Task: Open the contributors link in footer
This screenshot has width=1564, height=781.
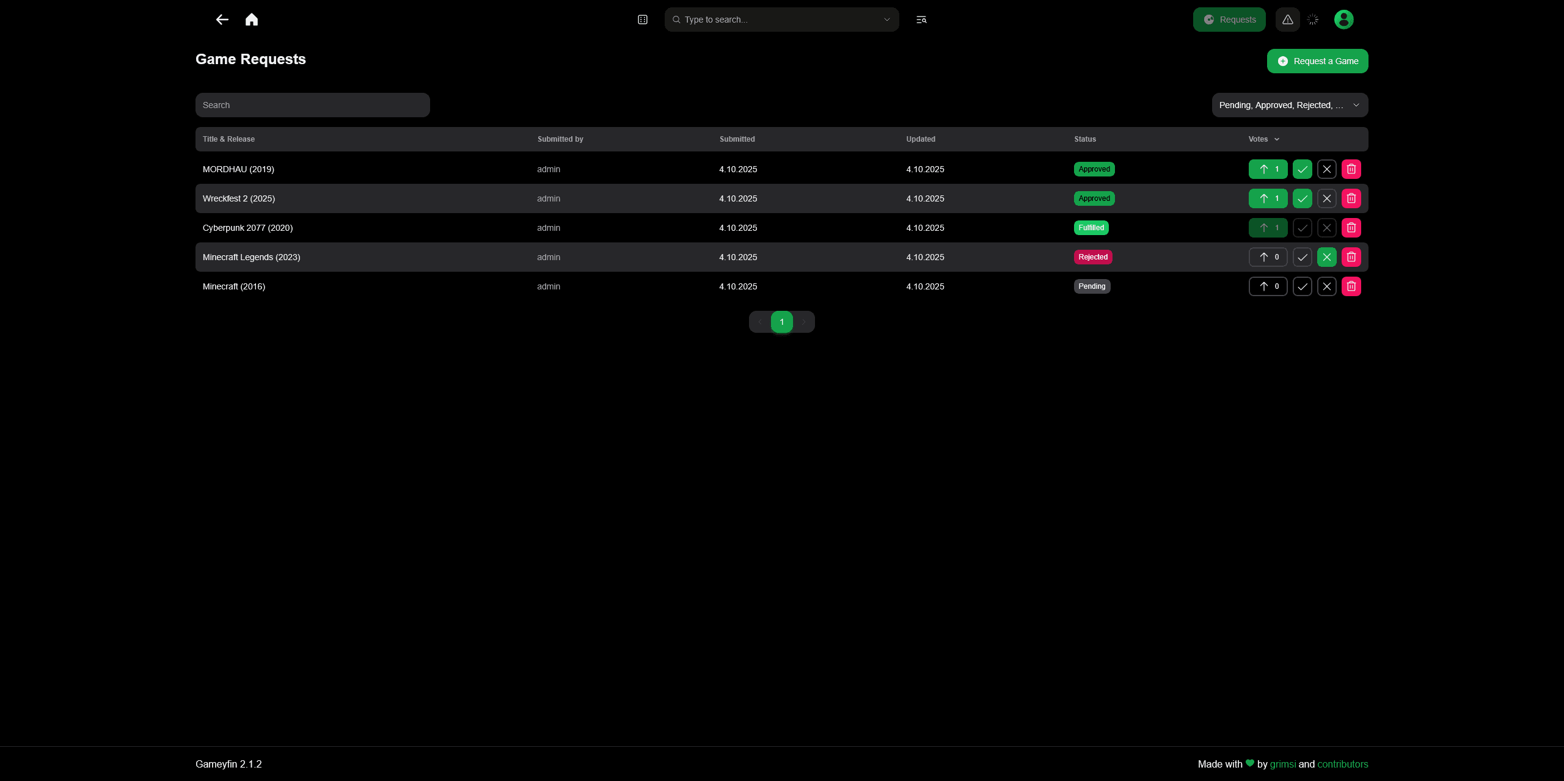Action: [1343, 764]
